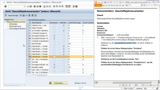The width and height of the screenshot is (160, 90).
Task: Click the green Enter checkmark icon
Action: [5, 6]
